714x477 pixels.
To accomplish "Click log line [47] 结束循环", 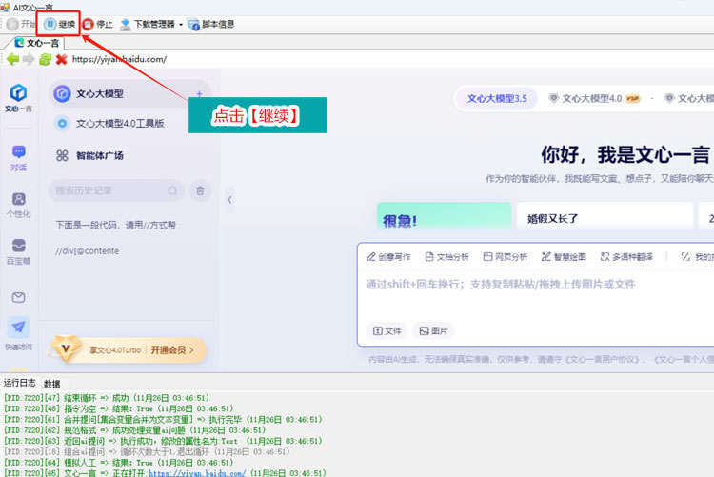I will tap(107, 398).
